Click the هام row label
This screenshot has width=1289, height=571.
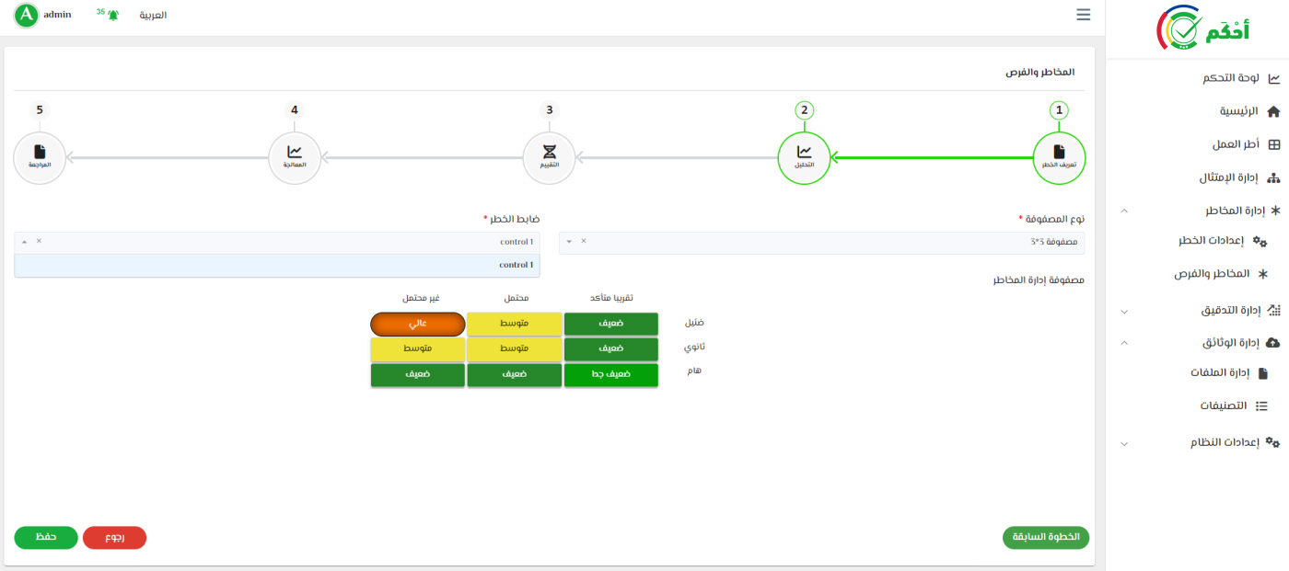(695, 371)
